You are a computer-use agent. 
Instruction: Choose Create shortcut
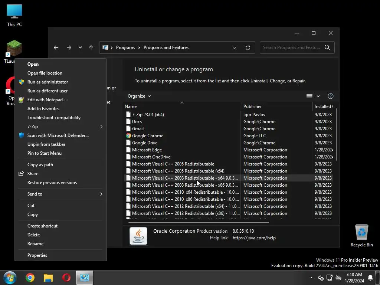tap(60, 226)
